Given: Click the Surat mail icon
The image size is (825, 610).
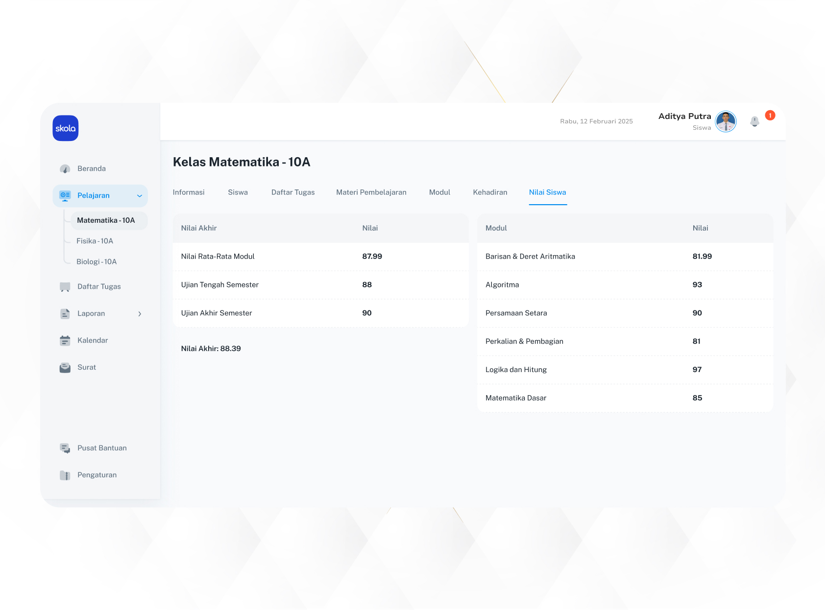Looking at the screenshot, I should click(x=65, y=368).
